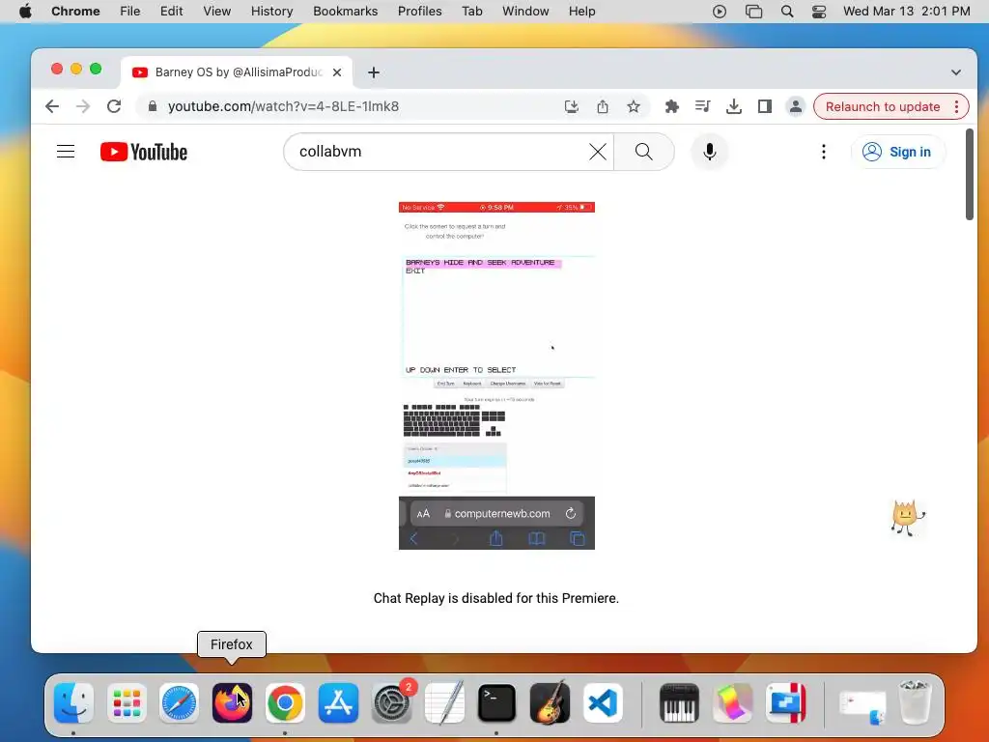This screenshot has height=742, width=989.
Task: Clear the collabvm search text
Action: (597, 152)
